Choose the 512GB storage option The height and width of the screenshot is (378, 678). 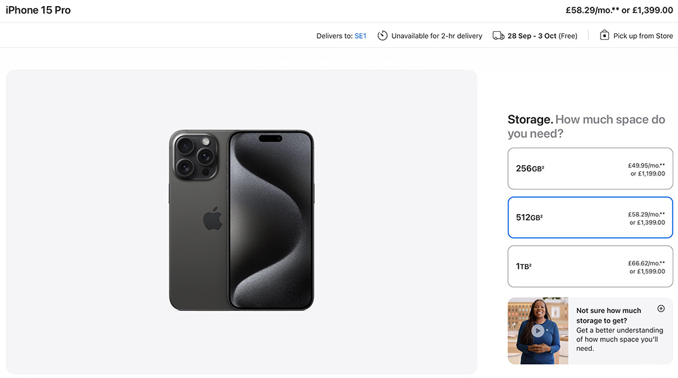pos(590,217)
